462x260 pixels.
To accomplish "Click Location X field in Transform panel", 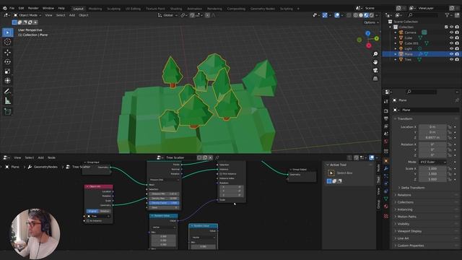I will 432,127.
